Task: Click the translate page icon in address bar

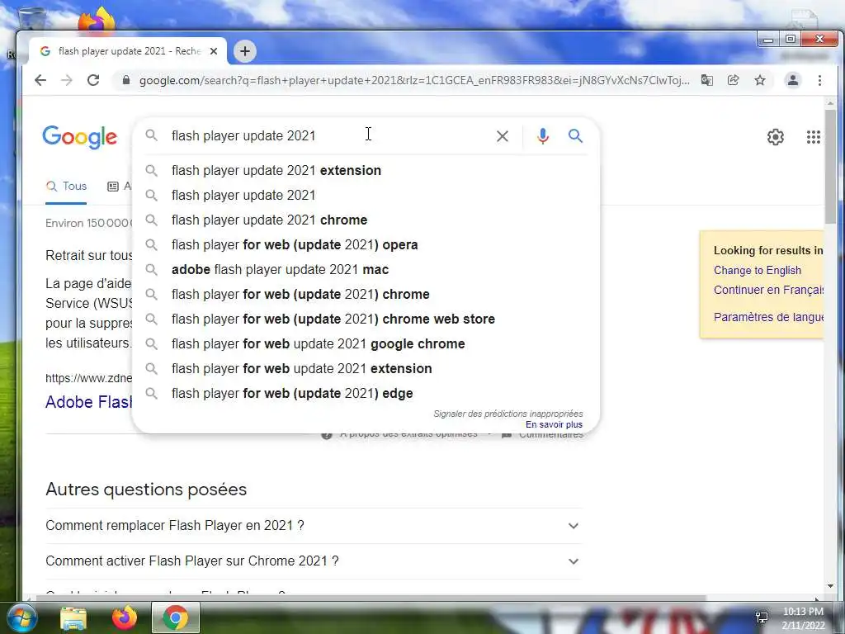Action: [706, 80]
